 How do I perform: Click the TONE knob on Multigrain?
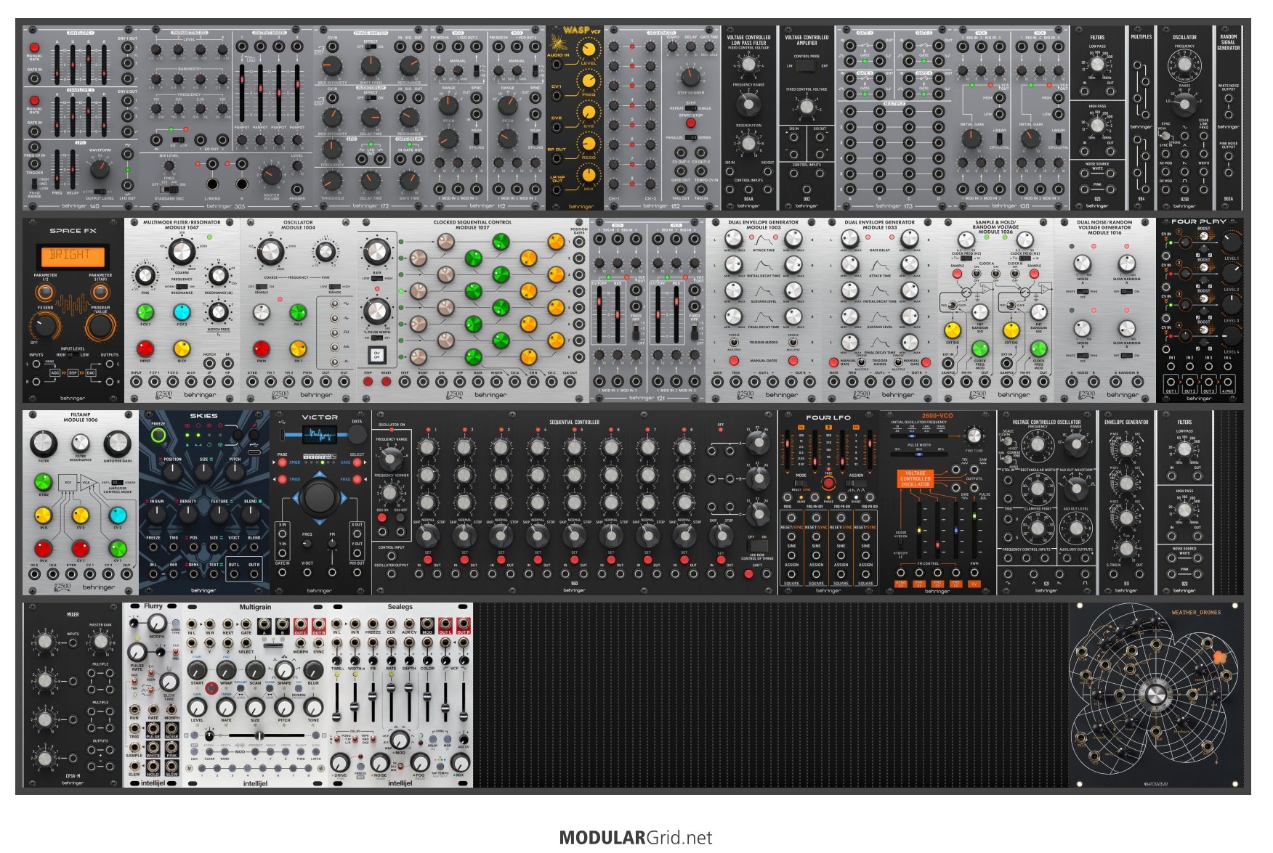(313, 706)
